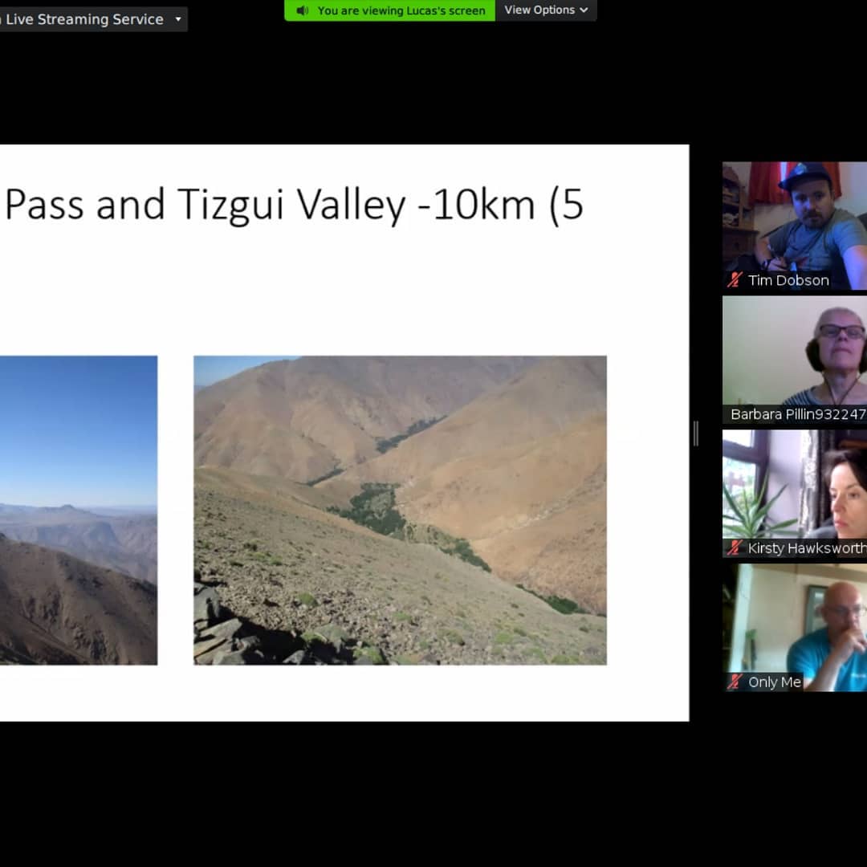Click Tim Dobson's muted microphone icon
867x867 pixels.
735,280
